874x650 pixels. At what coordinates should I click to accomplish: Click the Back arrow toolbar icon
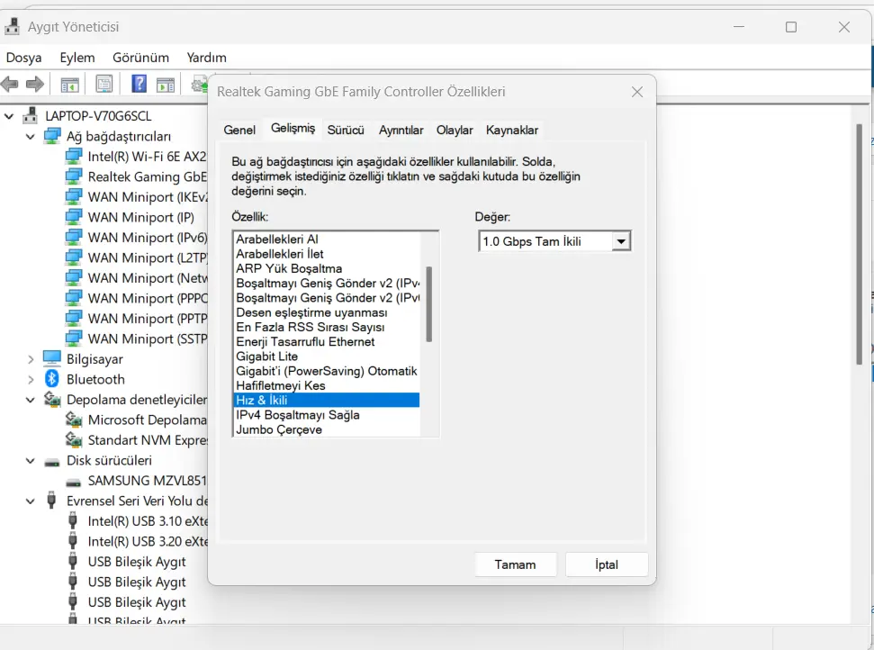10,85
